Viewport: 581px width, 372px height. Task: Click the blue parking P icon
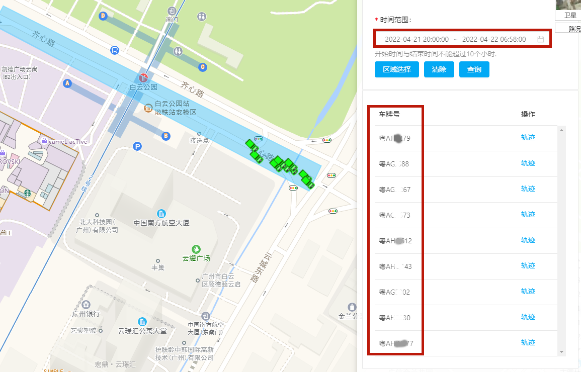tap(137, 146)
